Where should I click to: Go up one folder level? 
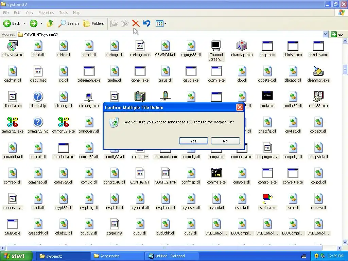(x=50, y=23)
